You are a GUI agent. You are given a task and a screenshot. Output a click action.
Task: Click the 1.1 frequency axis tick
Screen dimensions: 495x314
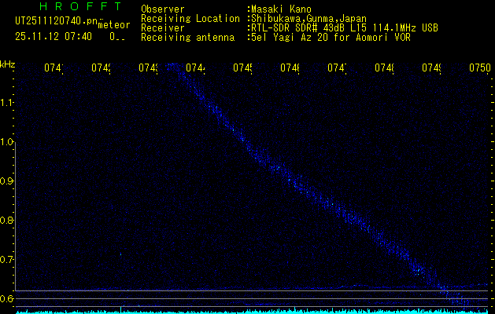pos(8,103)
